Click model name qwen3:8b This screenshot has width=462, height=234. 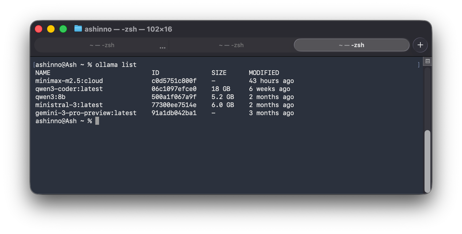pos(50,97)
